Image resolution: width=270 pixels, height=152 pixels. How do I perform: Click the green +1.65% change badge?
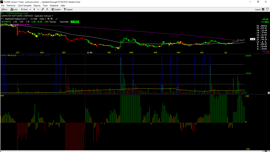(x=75, y=22)
